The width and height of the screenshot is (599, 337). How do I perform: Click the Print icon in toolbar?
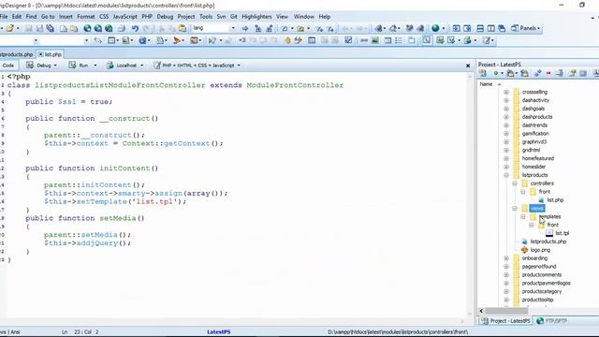122,28
